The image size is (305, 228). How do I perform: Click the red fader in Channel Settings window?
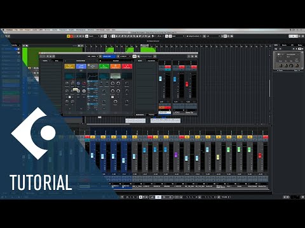pos(187,84)
